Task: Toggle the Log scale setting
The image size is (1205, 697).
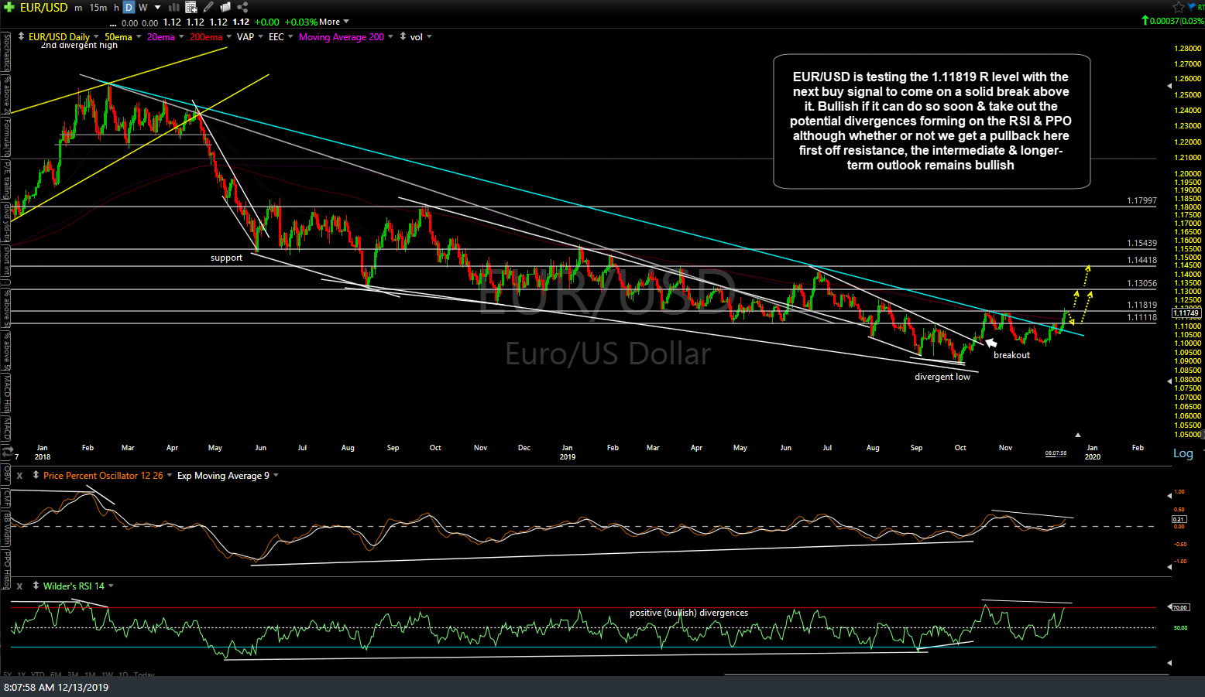Action: tap(1183, 453)
